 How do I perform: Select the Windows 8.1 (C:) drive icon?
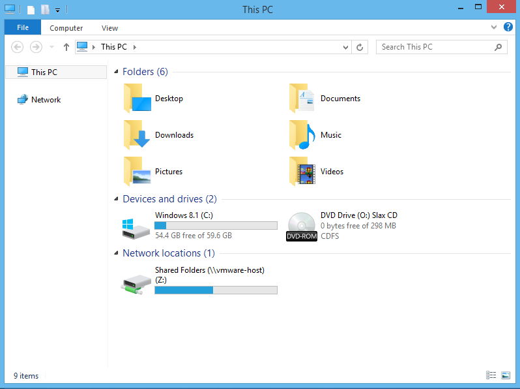coord(136,226)
